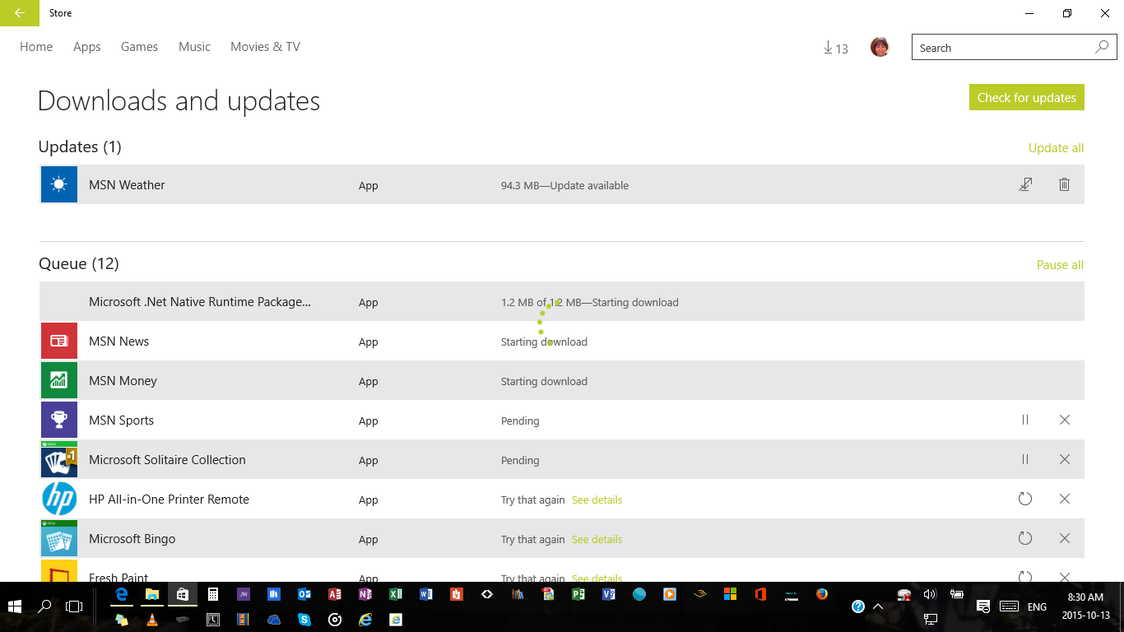Click the trash icon for MSN Weather
1124x632 pixels.
pyautogui.click(x=1064, y=184)
